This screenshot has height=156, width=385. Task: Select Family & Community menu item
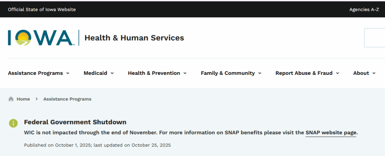(227, 73)
